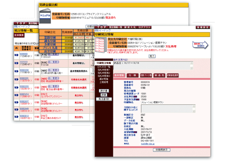Open order number link 00001414

(24, 94)
